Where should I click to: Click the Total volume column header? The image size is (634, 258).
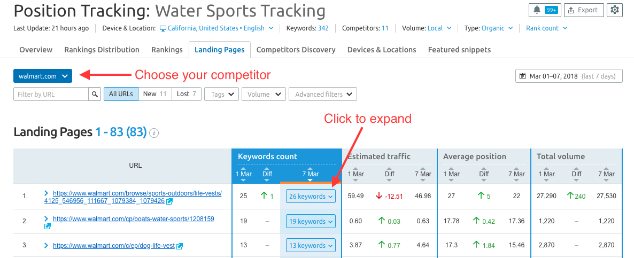(x=561, y=157)
